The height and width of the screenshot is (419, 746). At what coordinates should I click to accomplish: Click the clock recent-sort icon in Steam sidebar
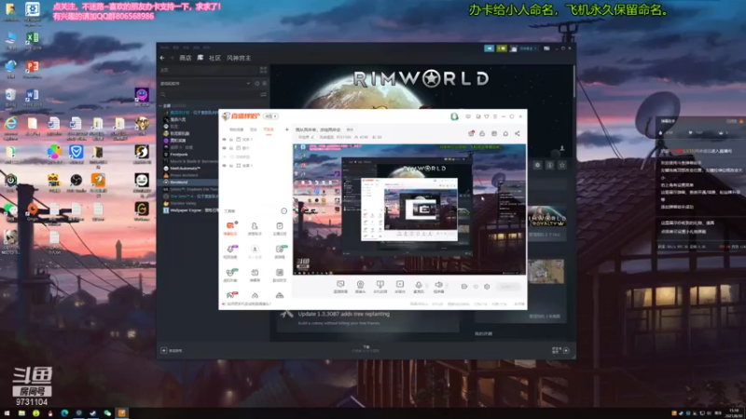point(257,84)
